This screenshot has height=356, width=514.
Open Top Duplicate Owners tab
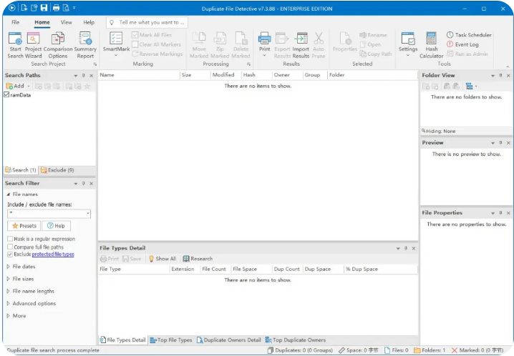[296, 340]
